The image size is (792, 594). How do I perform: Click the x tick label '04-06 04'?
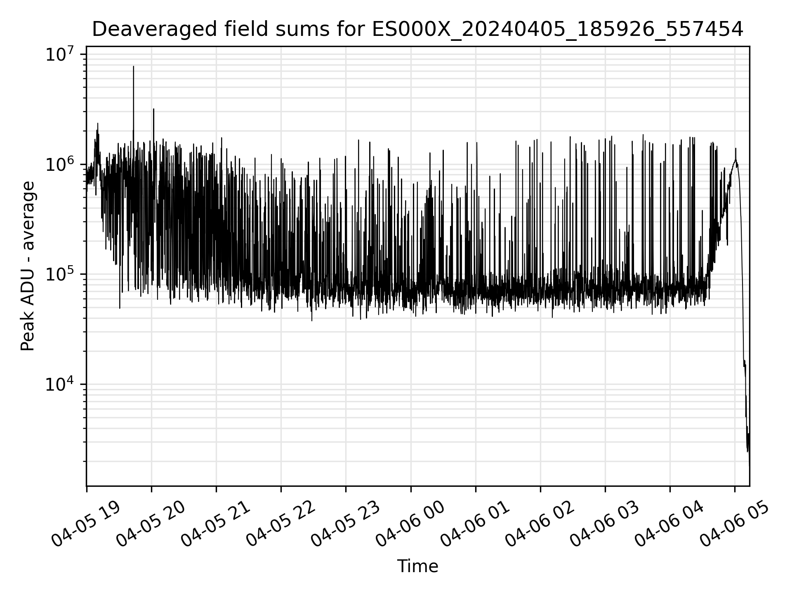click(x=670, y=524)
